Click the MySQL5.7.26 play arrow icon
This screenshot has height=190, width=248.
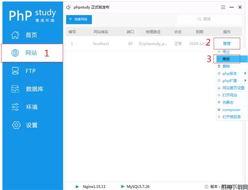click(123, 187)
